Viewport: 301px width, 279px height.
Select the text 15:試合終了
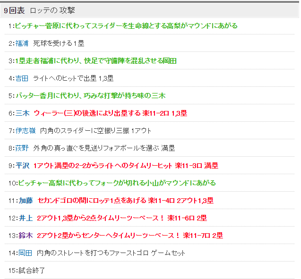point(26,271)
